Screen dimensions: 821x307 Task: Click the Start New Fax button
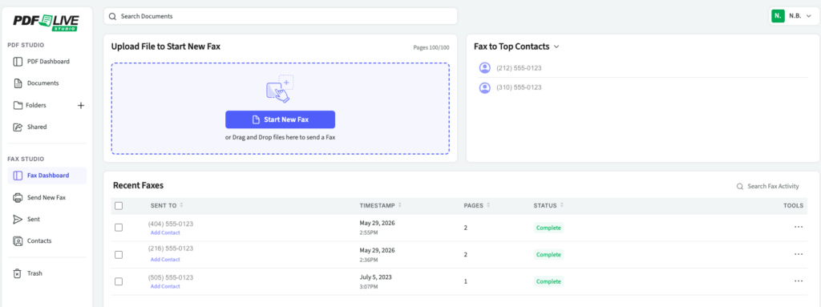(x=280, y=119)
